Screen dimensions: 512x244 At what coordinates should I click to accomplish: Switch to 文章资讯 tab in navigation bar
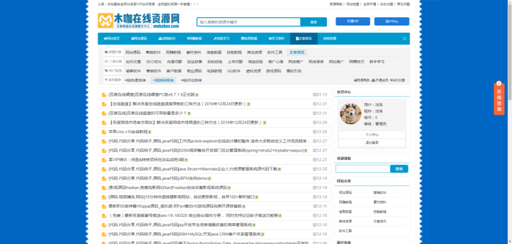(x=303, y=39)
